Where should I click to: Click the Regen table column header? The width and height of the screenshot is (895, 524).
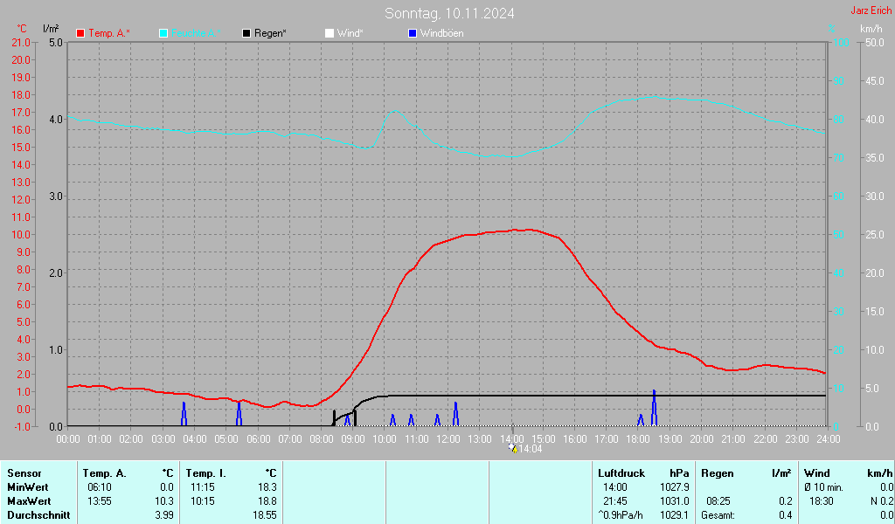coord(718,472)
